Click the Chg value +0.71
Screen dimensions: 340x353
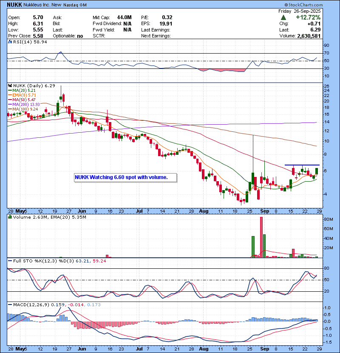(314, 24)
